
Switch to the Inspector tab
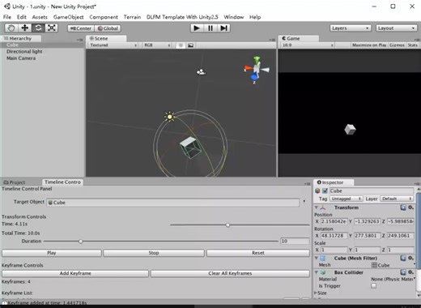point(334,182)
